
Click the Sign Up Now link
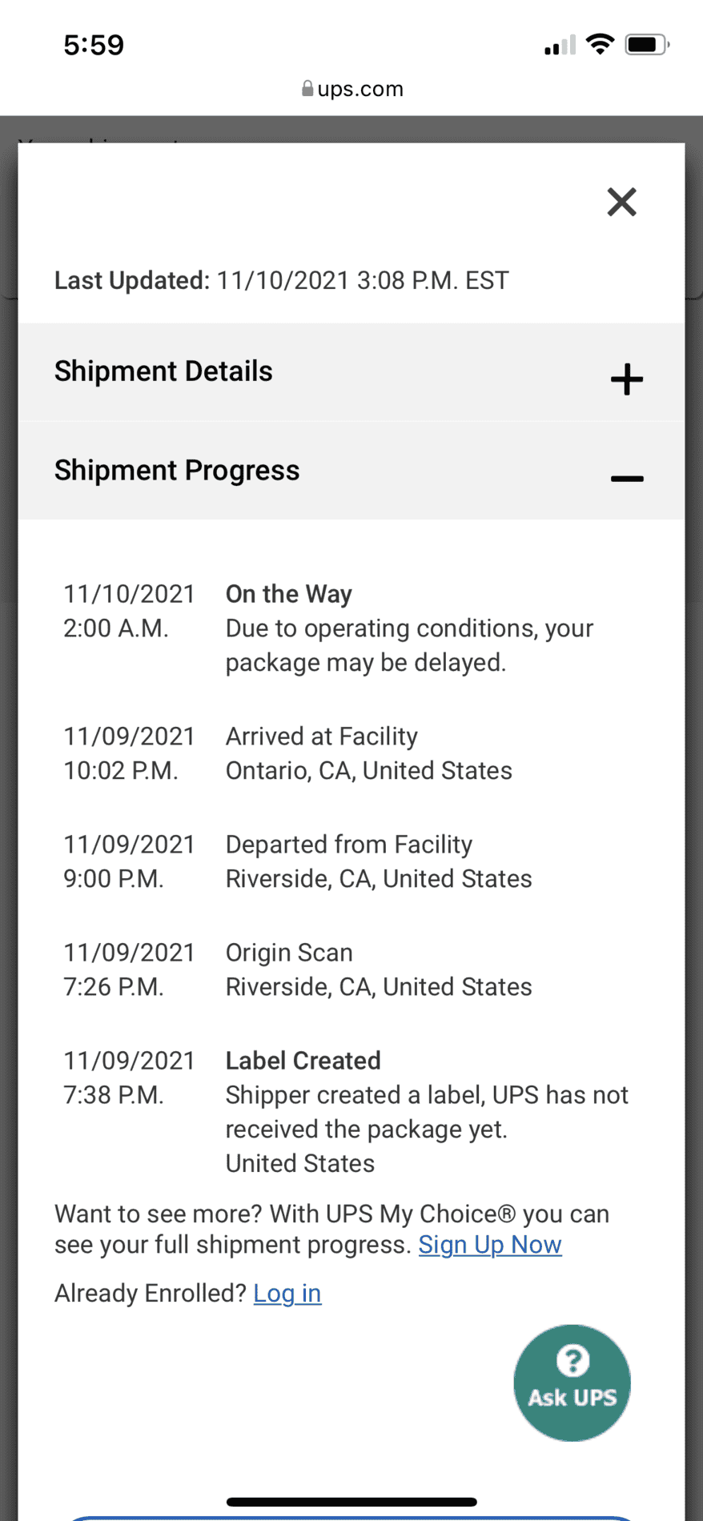click(490, 1245)
